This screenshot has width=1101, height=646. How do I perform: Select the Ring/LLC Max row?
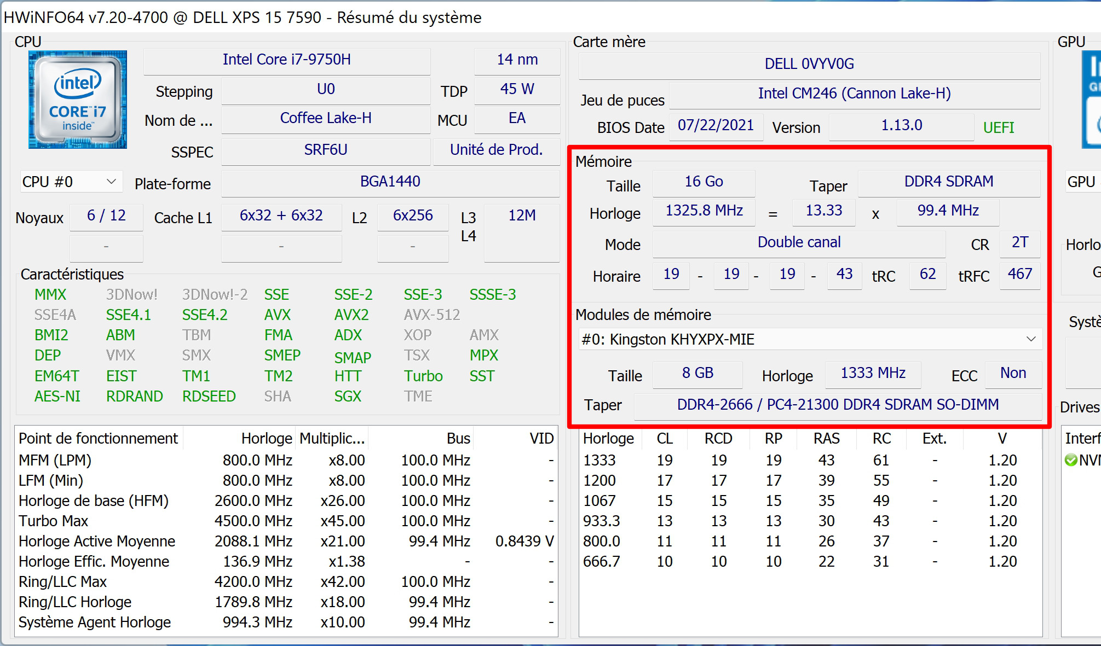pyautogui.click(x=286, y=582)
